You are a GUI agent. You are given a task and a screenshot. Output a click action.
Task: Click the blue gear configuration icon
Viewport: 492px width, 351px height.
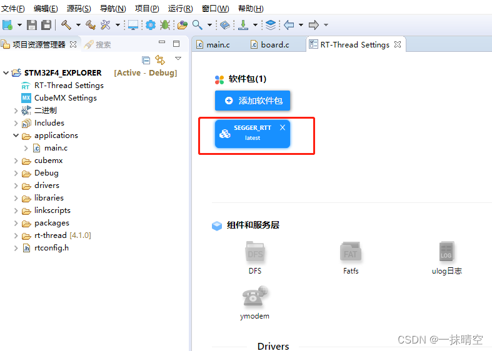(151, 25)
